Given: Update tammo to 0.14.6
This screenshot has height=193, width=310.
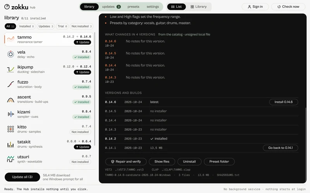Looking at the screenshot, I should coord(83,42).
